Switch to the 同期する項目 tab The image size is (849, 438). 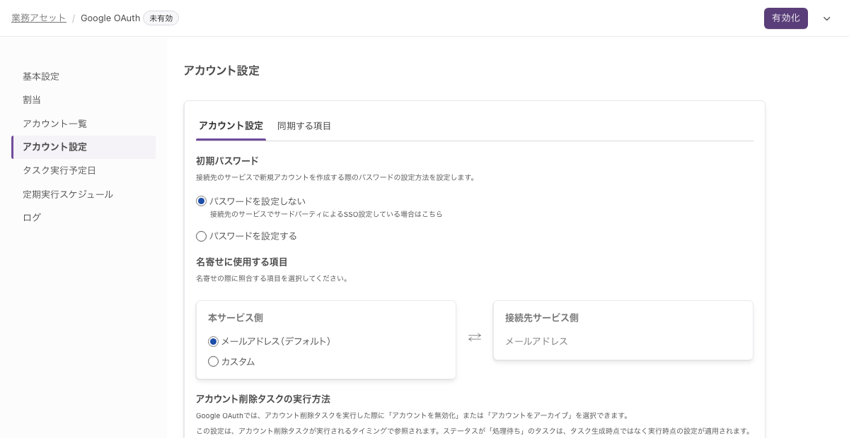[x=304, y=126]
